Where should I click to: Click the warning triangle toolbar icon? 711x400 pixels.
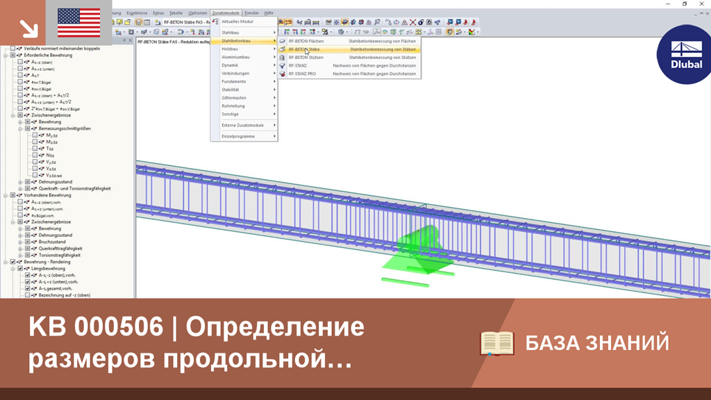pos(405,22)
